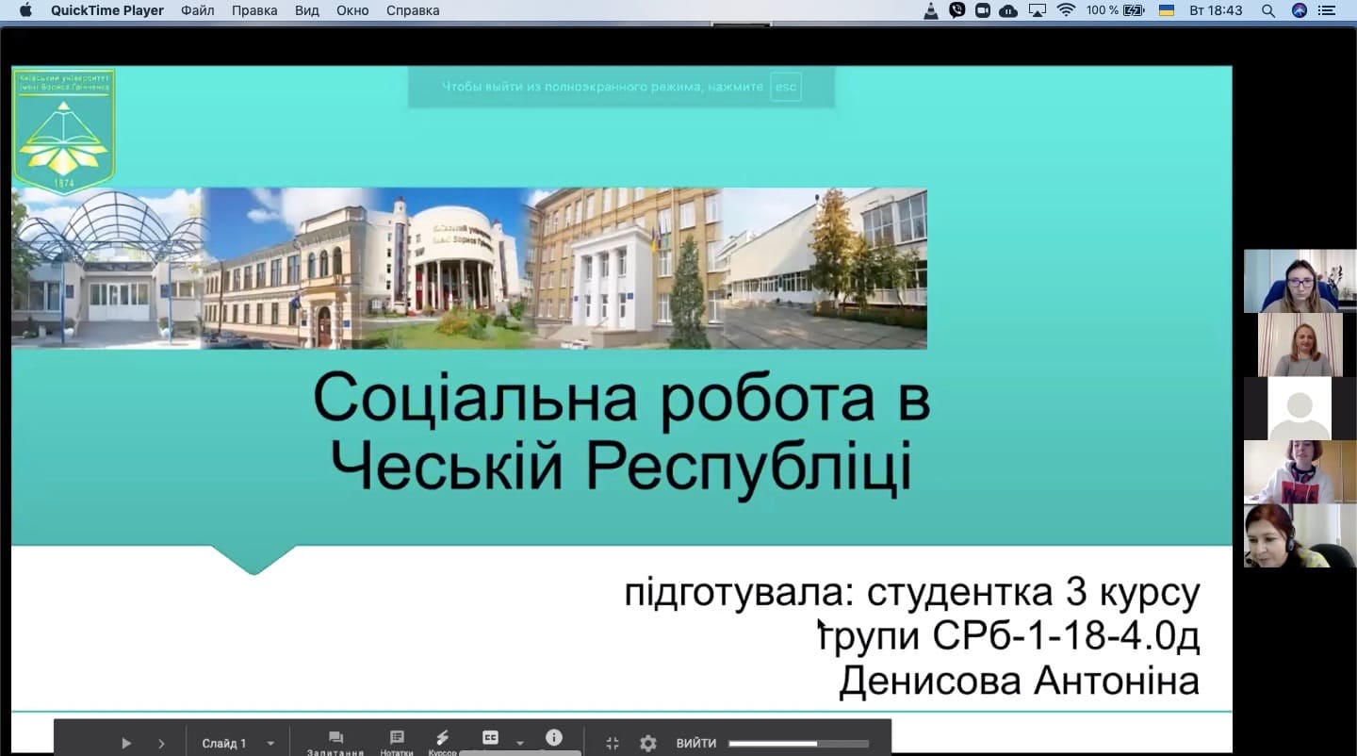
Task: Toggle the Курсор laser pointer
Action: pos(442,742)
